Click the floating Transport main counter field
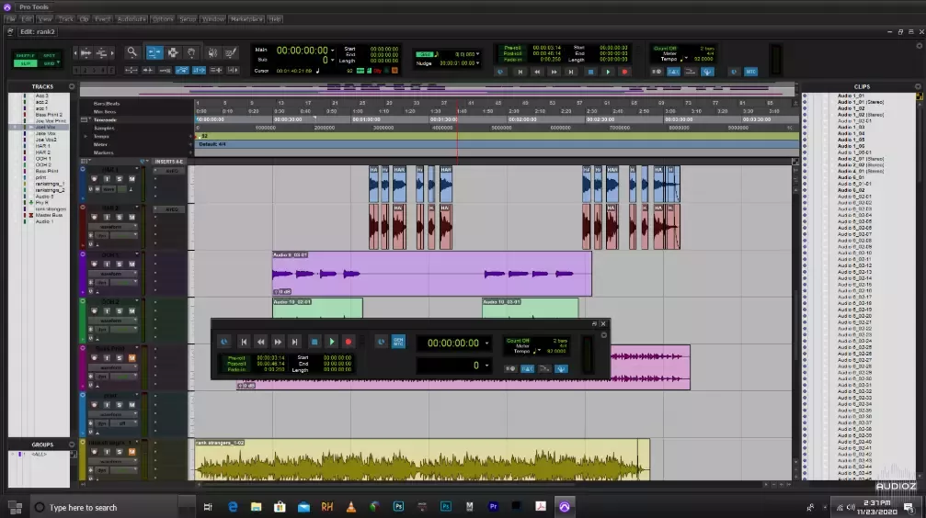The image size is (926, 518). pyautogui.click(x=453, y=343)
